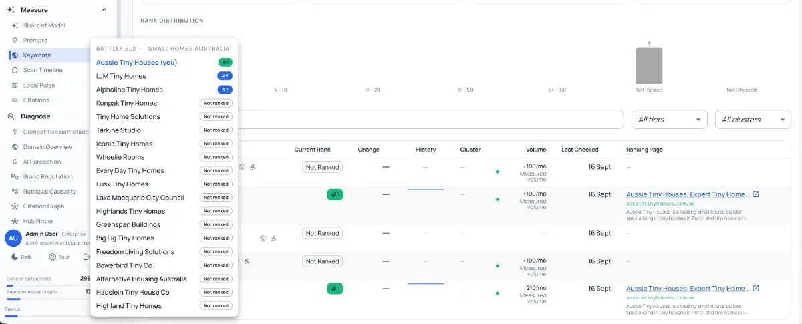The height and width of the screenshot is (324, 802).
Task: Open Domain Overview page
Action: 47,147
